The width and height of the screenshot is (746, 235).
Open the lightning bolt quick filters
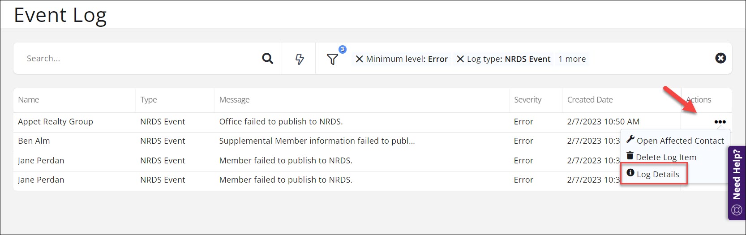(300, 59)
